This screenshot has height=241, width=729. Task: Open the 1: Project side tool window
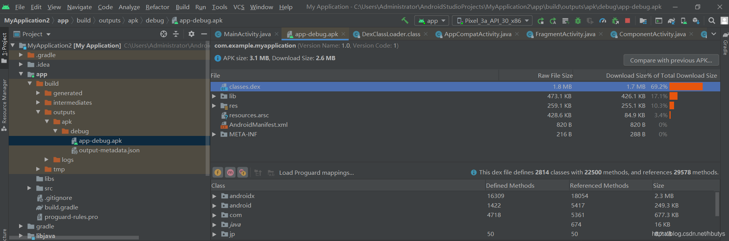tap(4, 48)
